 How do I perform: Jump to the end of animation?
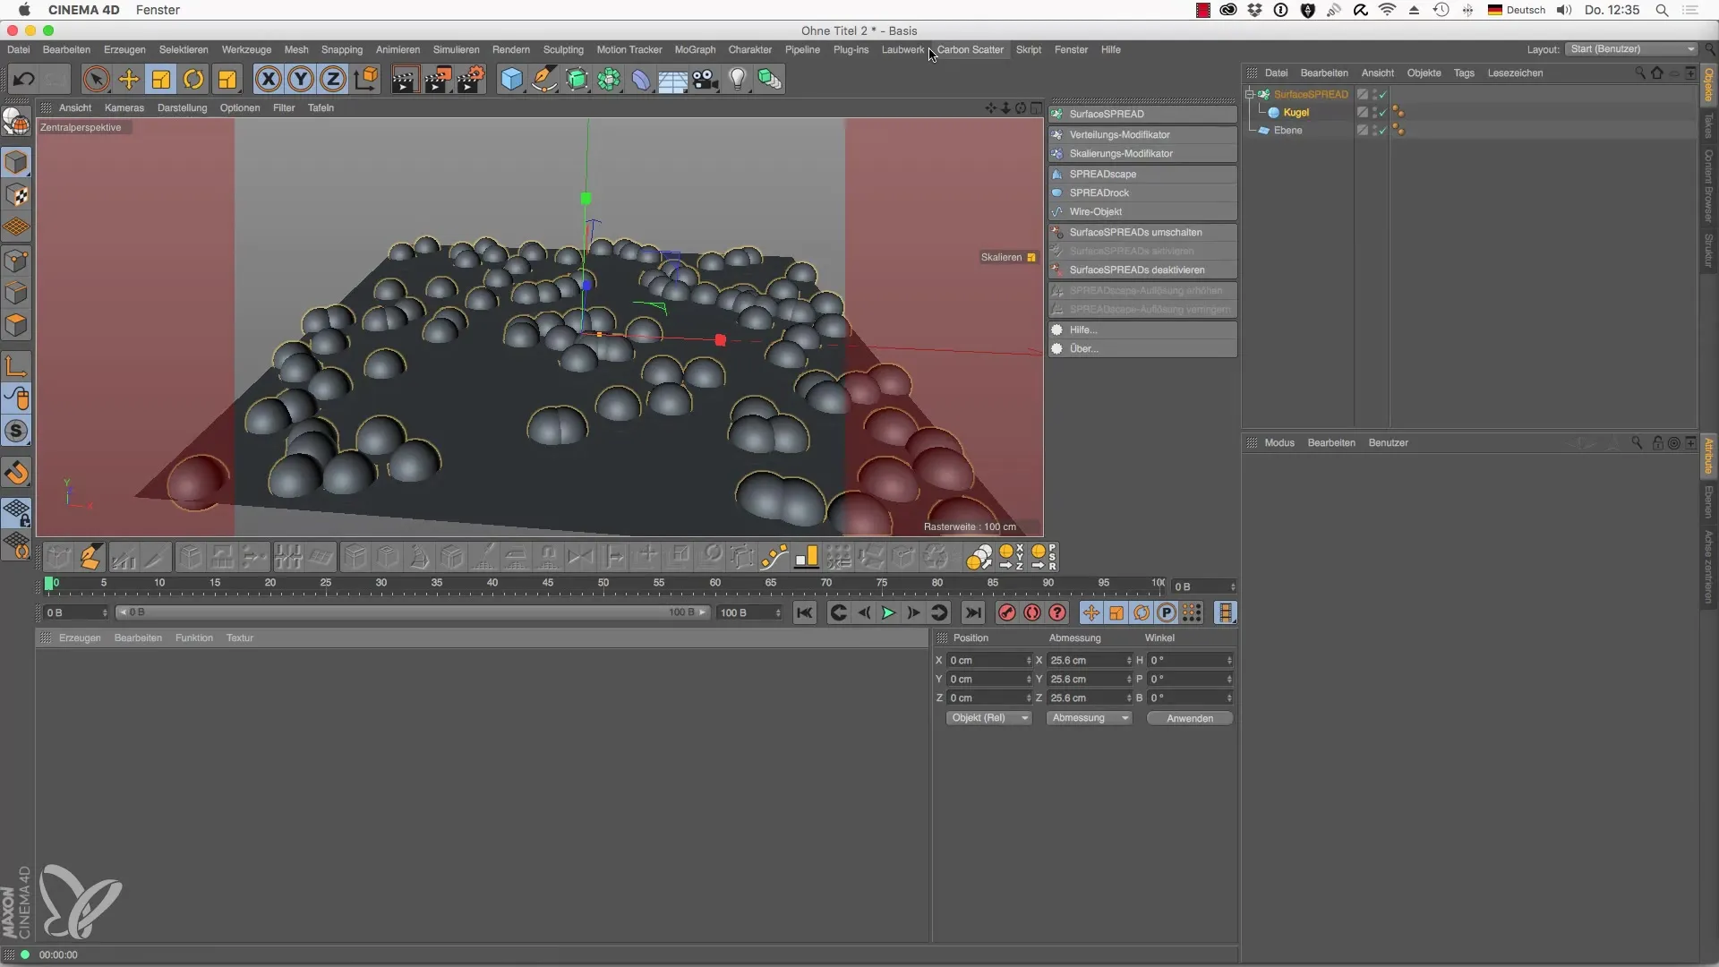(973, 612)
